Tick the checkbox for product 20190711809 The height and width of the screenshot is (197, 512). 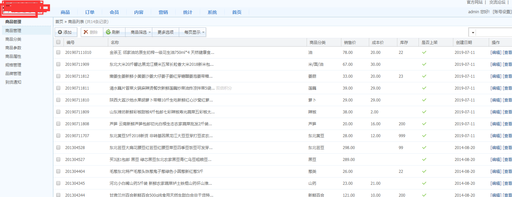click(x=58, y=112)
